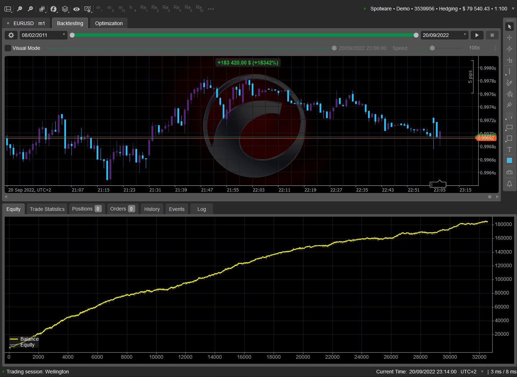Select the market snapshot crosshair tool

click(x=509, y=49)
